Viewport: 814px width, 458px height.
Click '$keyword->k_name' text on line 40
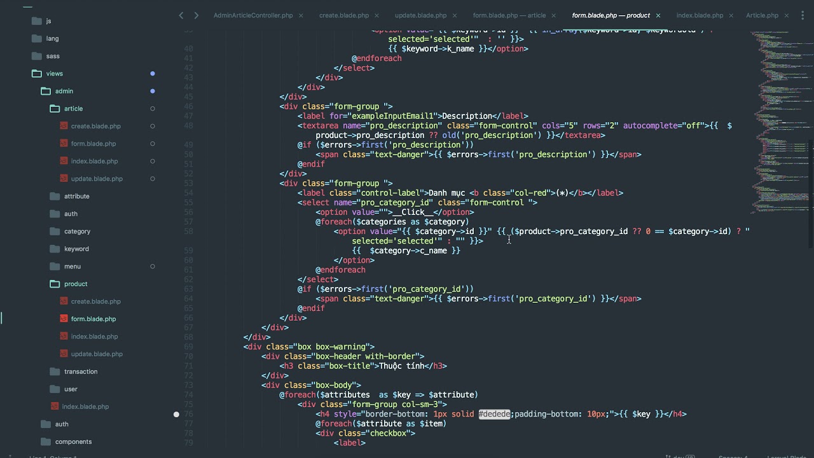(438, 48)
